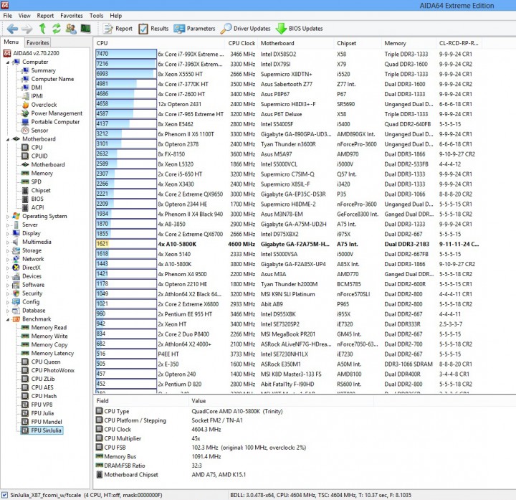
Task: Collapse the Motherboard tree node
Action: point(8,139)
